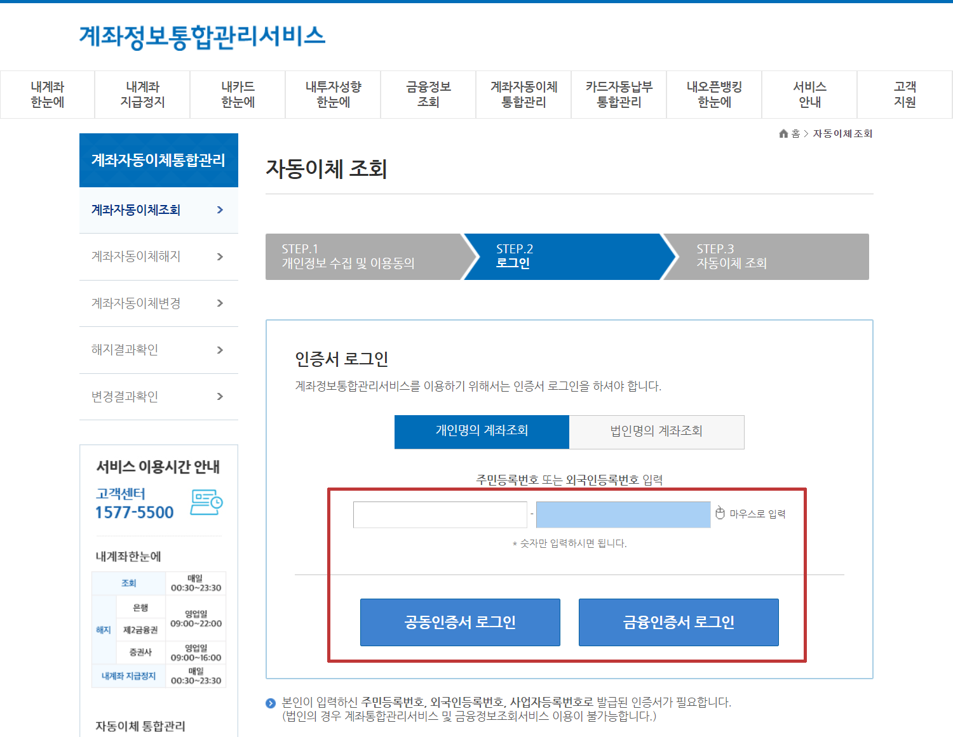Click the mouse icon beside 마우스로 입력
The image size is (953, 737).
pyautogui.click(x=719, y=514)
